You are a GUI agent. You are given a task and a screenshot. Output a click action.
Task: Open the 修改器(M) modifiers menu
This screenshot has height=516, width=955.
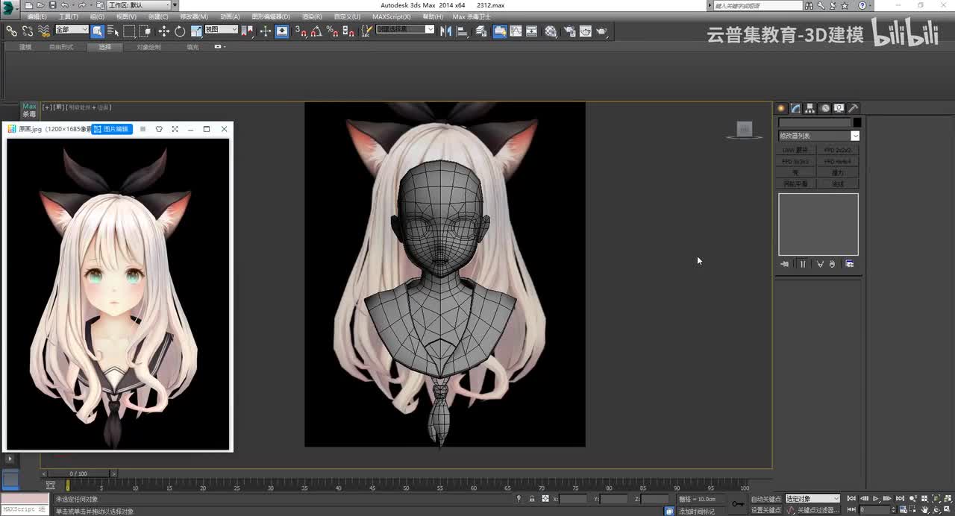[194, 16]
